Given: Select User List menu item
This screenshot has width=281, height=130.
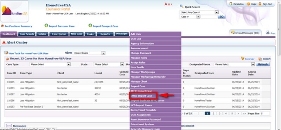Looking at the screenshot, I should (155, 39).
